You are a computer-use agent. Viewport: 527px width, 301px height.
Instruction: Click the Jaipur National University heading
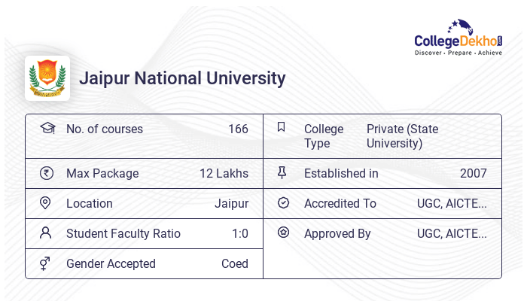click(x=182, y=78)
